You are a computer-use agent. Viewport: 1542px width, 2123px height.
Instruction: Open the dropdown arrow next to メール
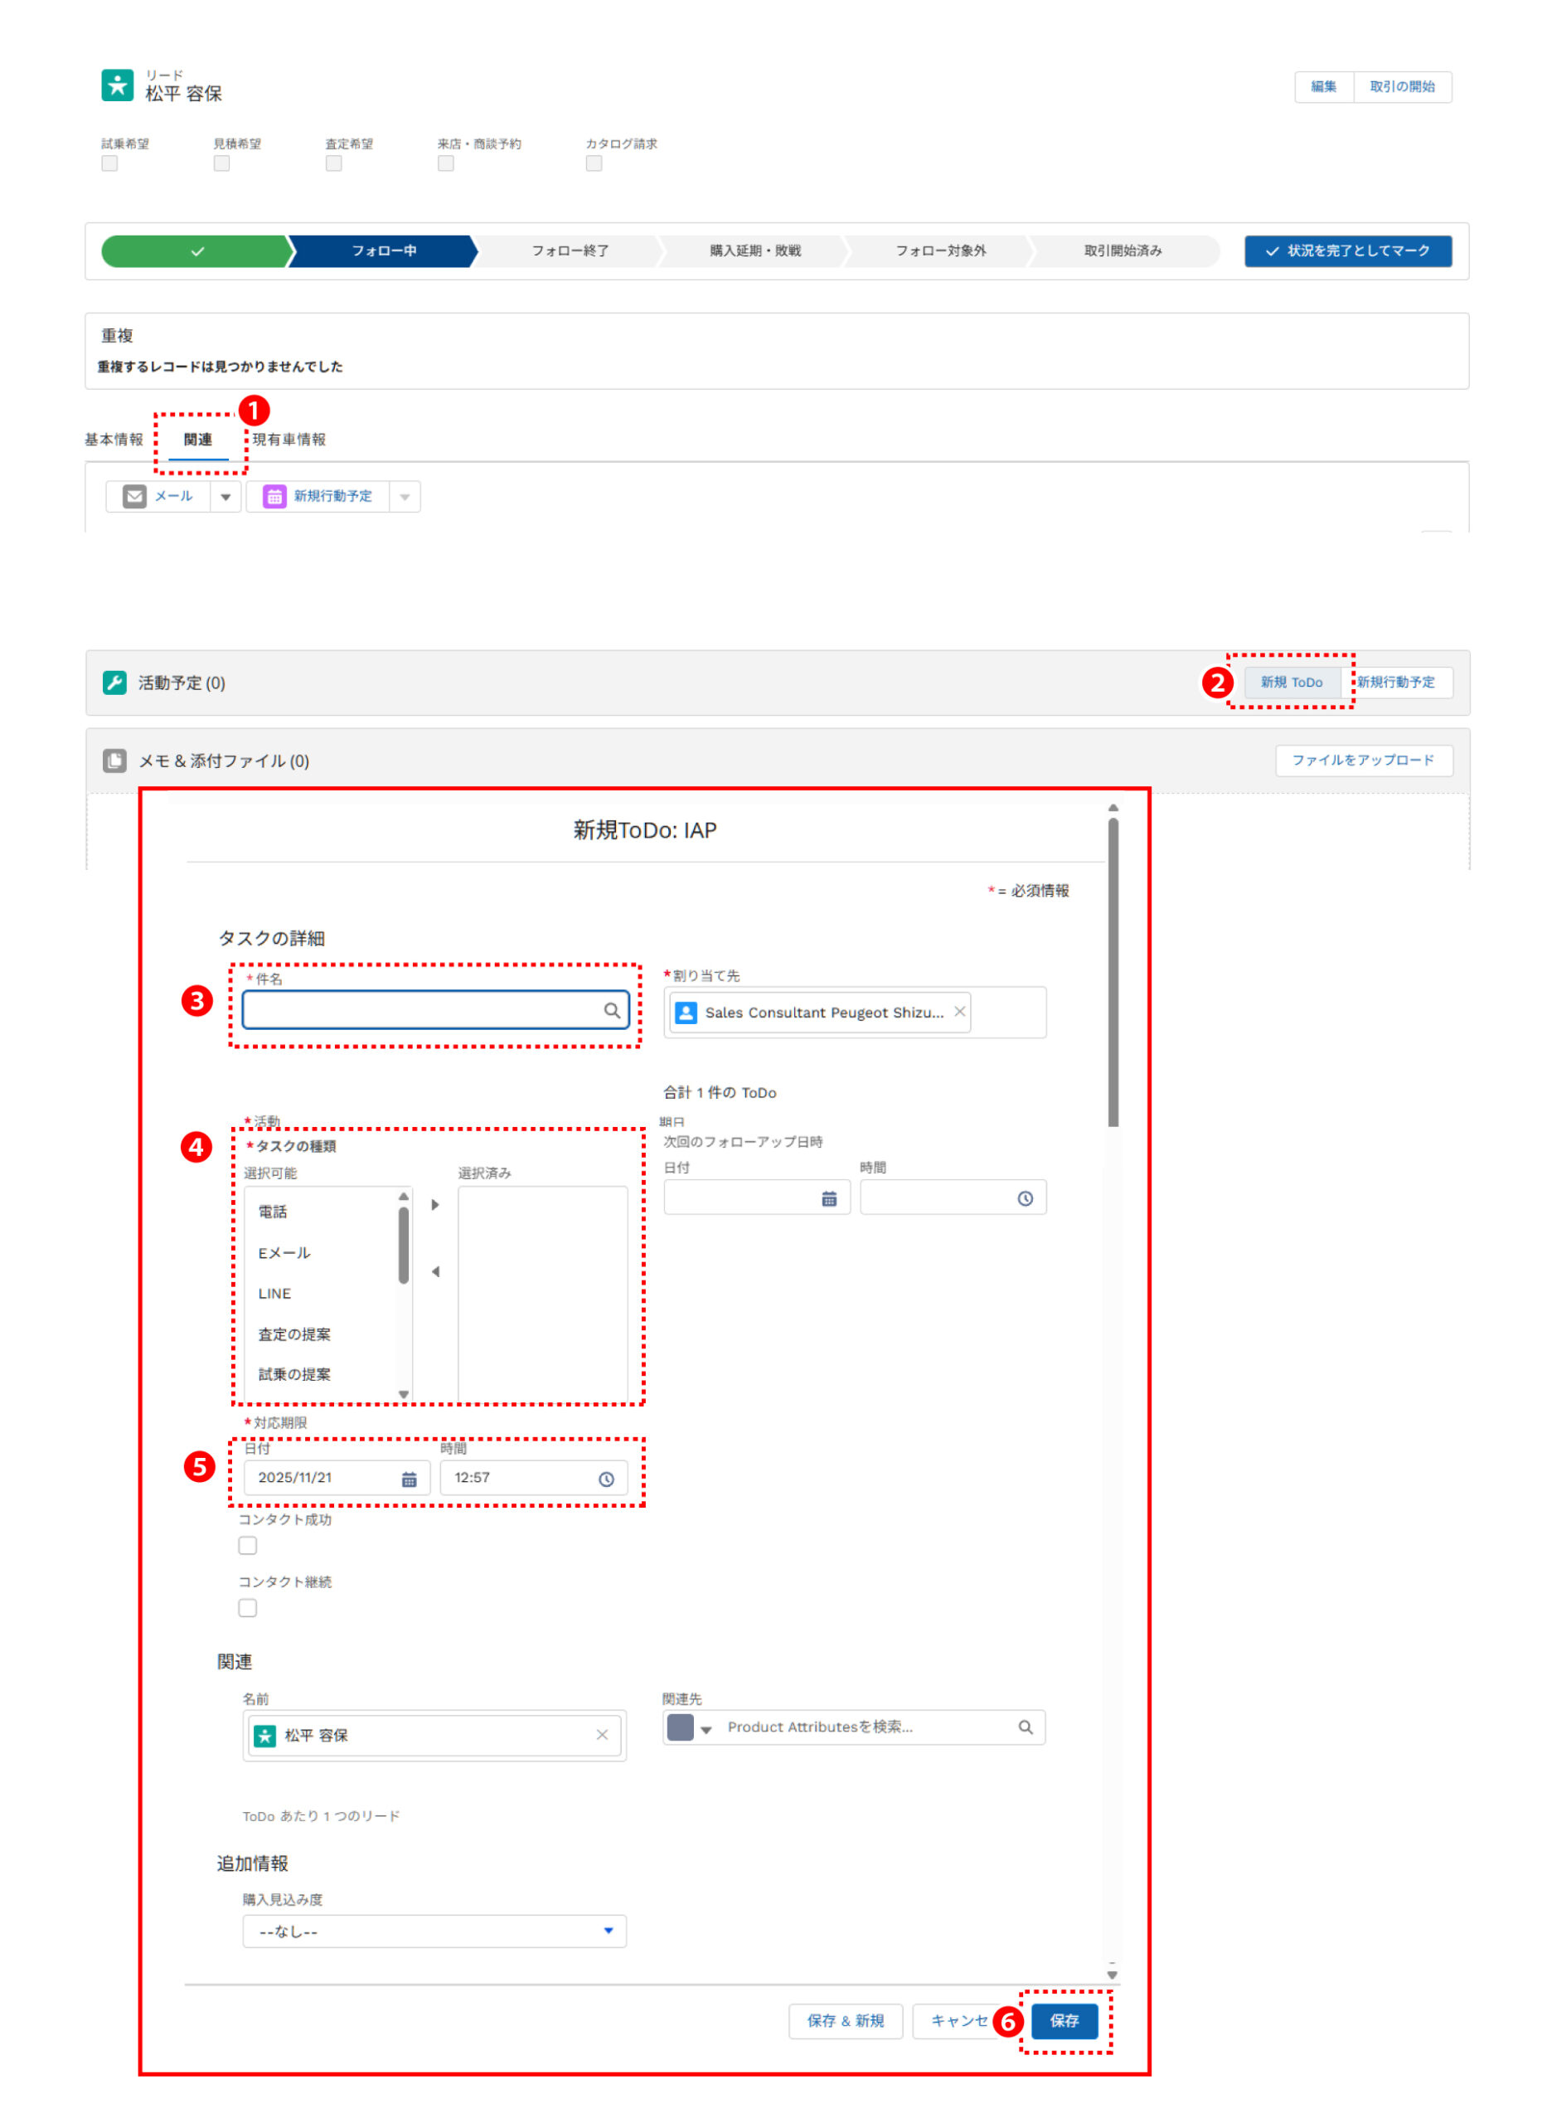[x=225, y=497]
